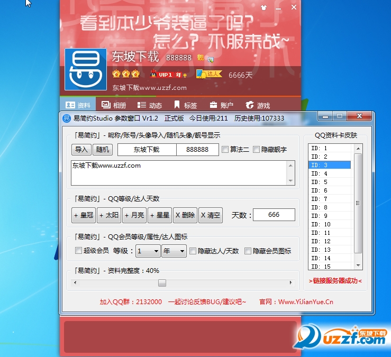Click the completeness slider right arrow
The image size is (391, 357).
point(291,283)
